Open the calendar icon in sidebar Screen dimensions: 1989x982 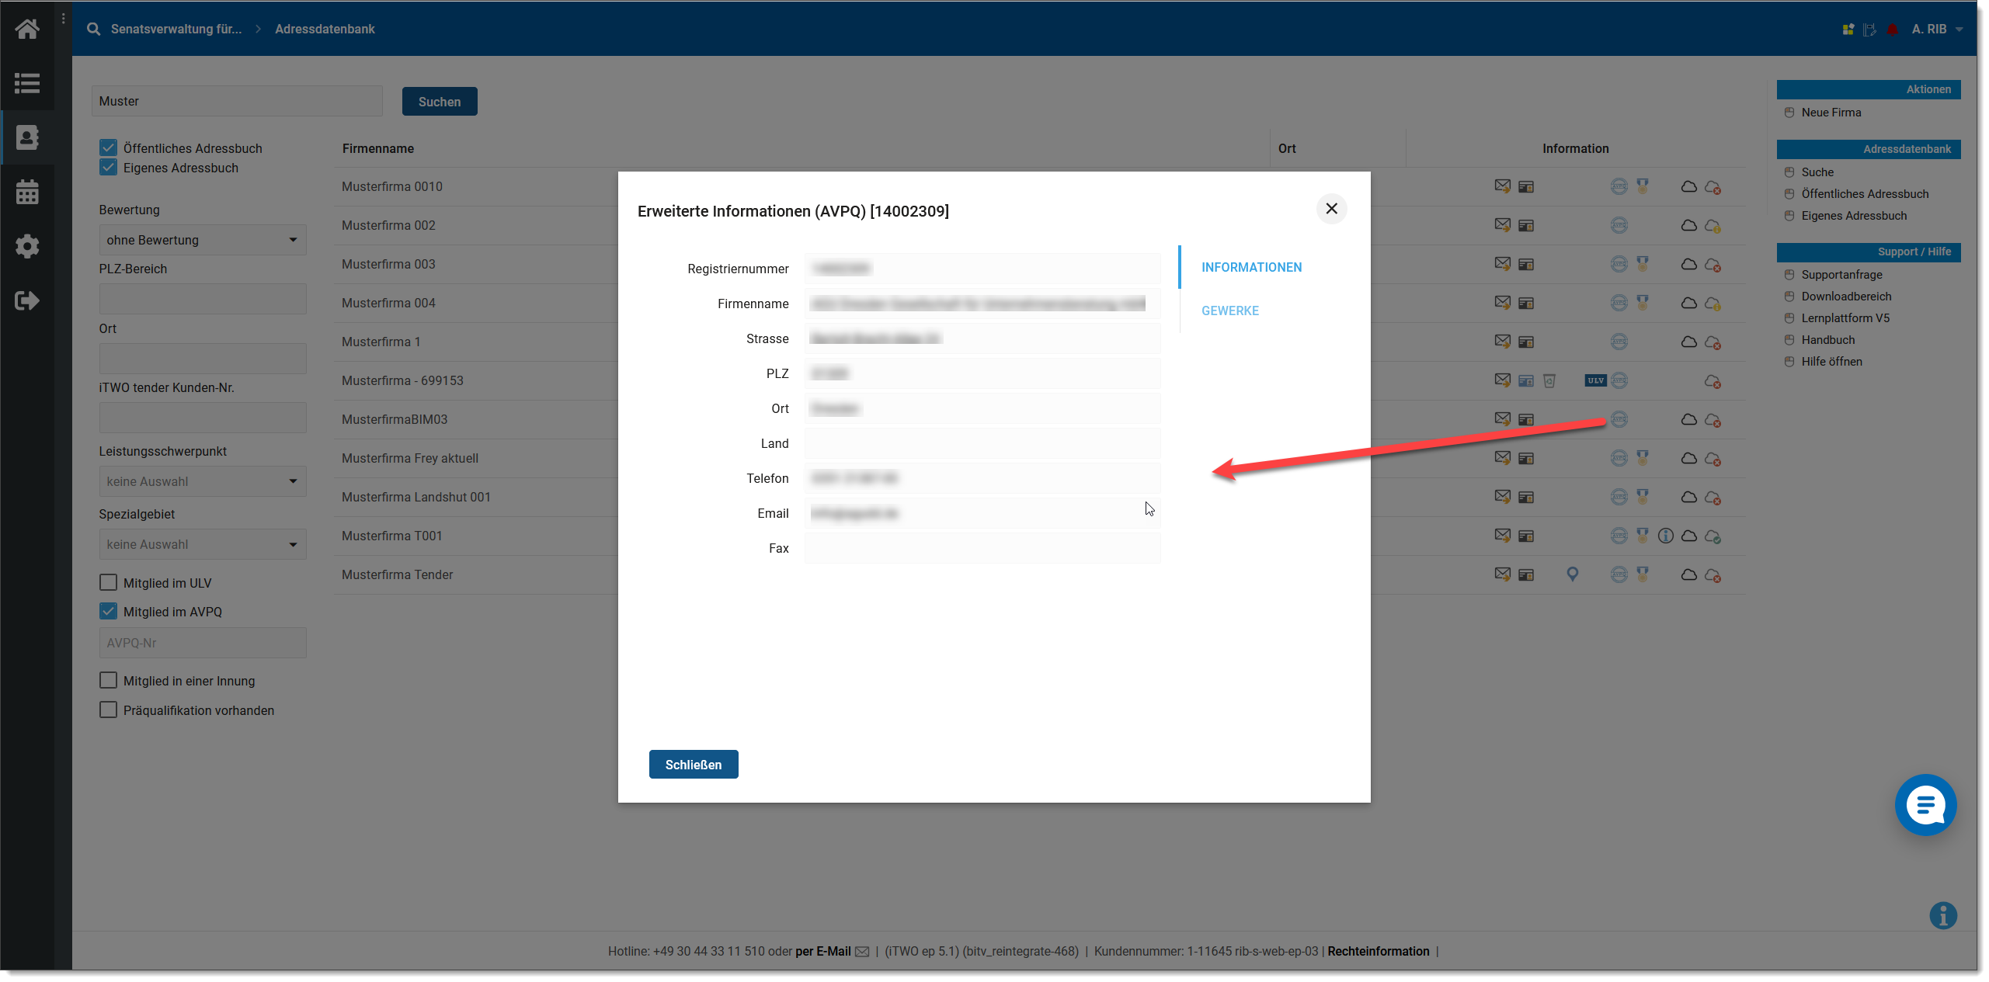[x=27, y=192]
